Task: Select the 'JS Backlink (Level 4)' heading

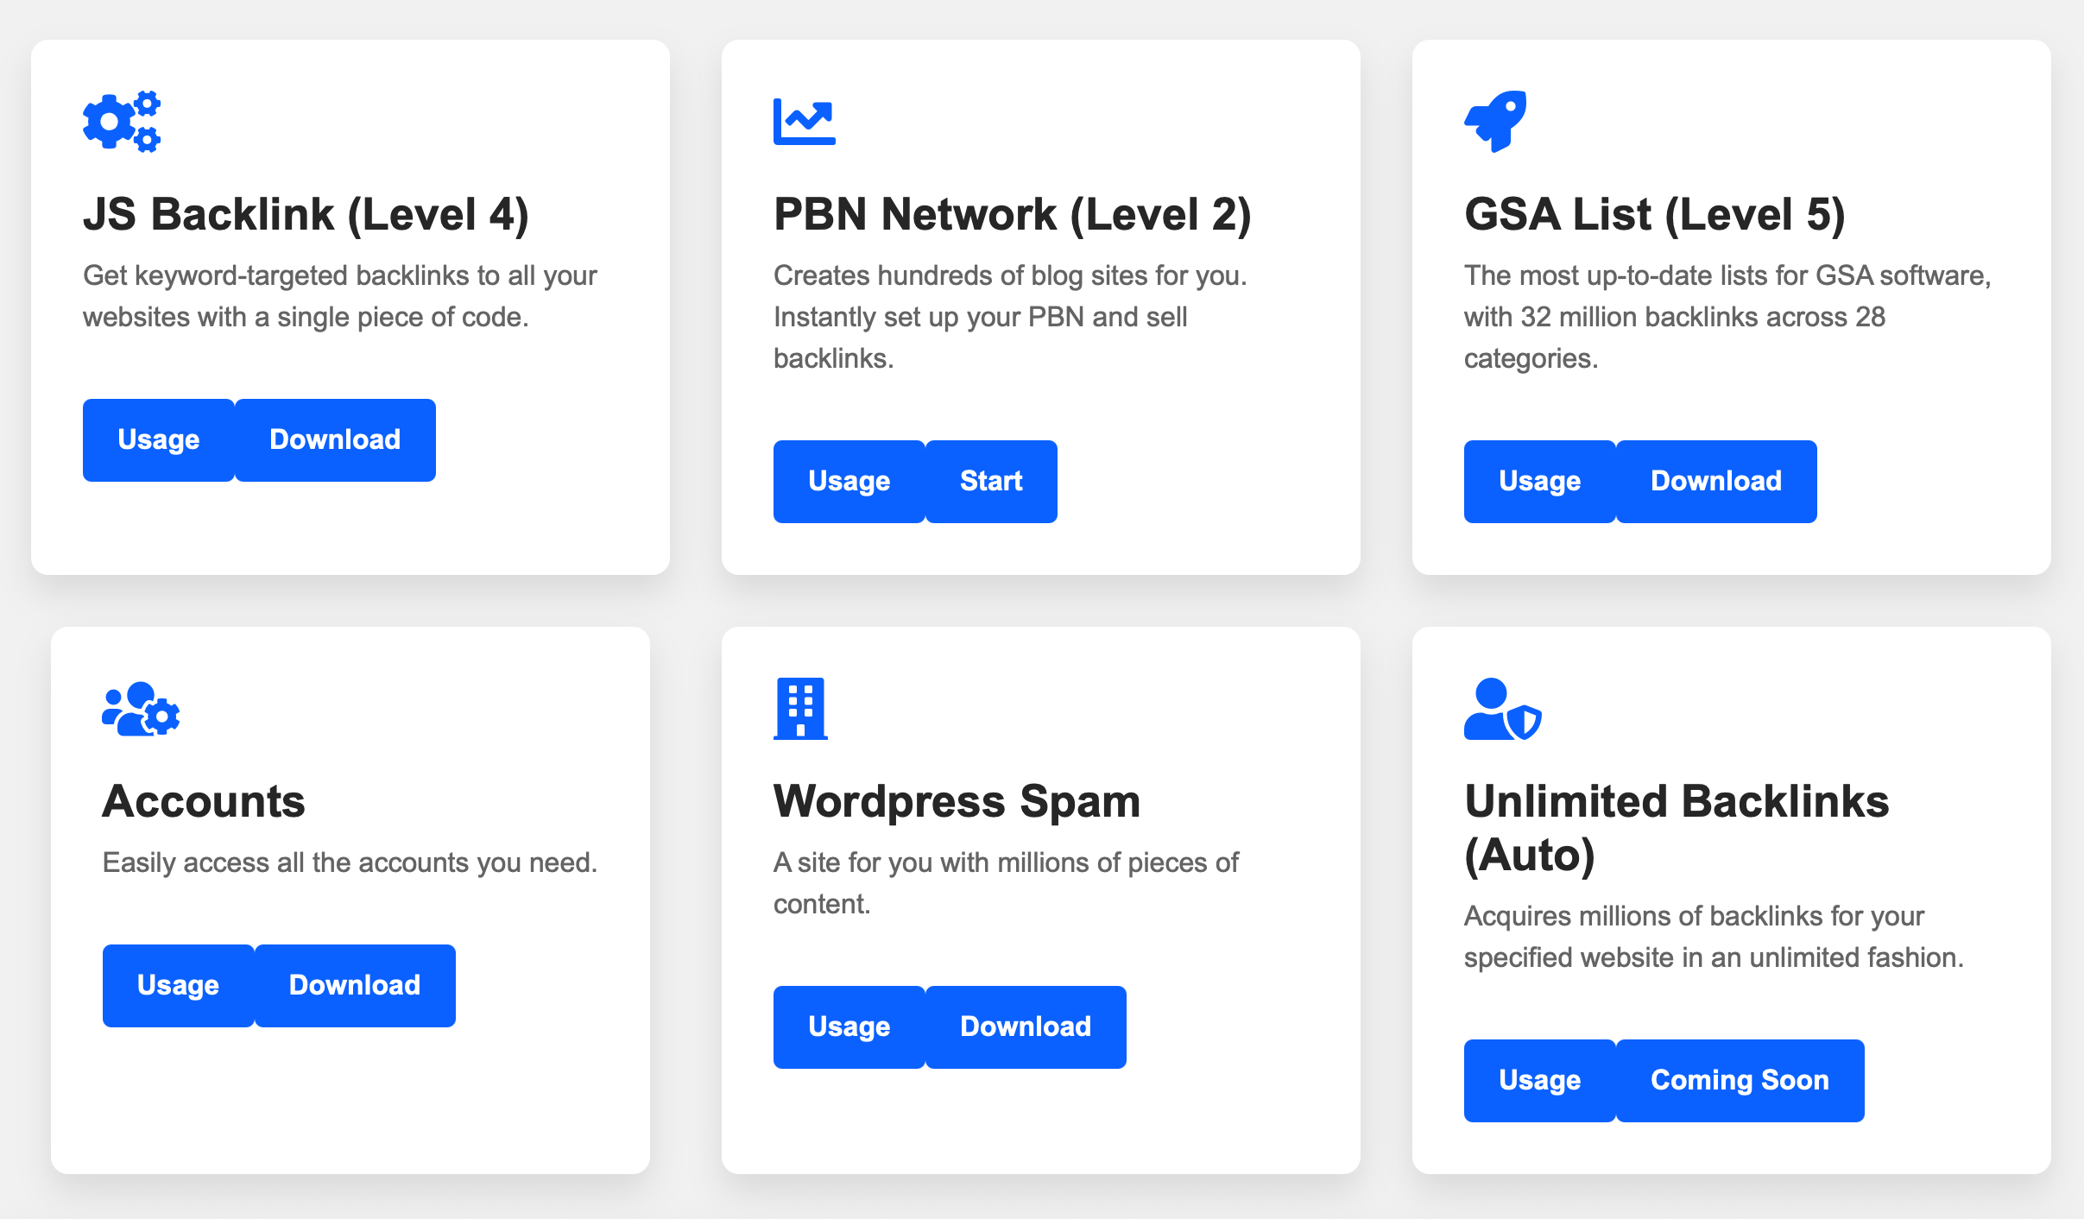Action: (306, 214)
